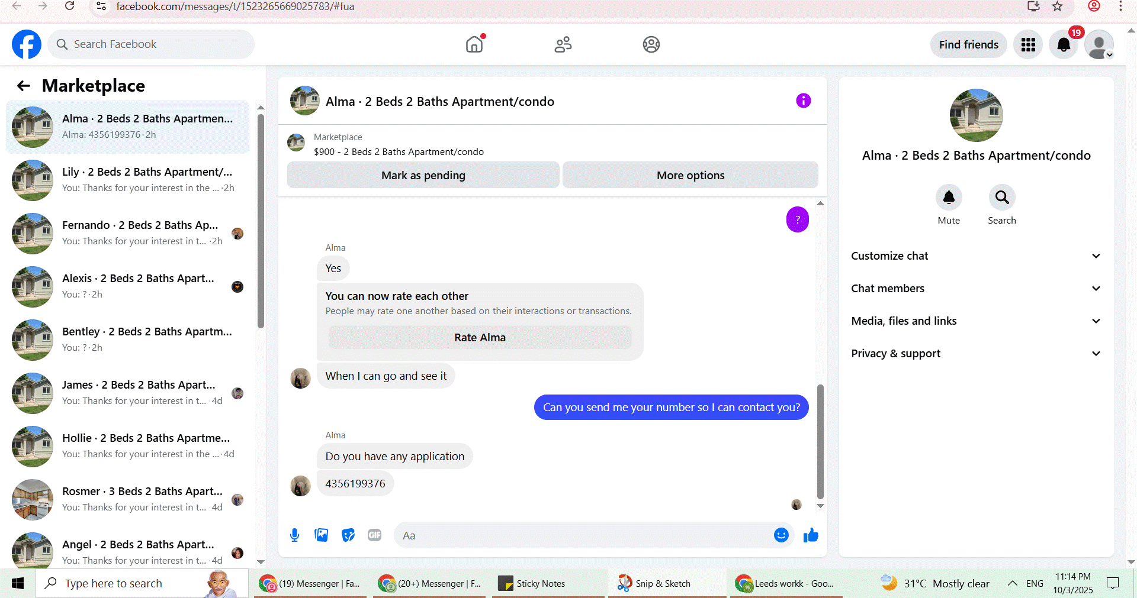Mute this conversation with the bell icon
The height and width of the screenshot is (598, 1137).
[x=949, y=198]
